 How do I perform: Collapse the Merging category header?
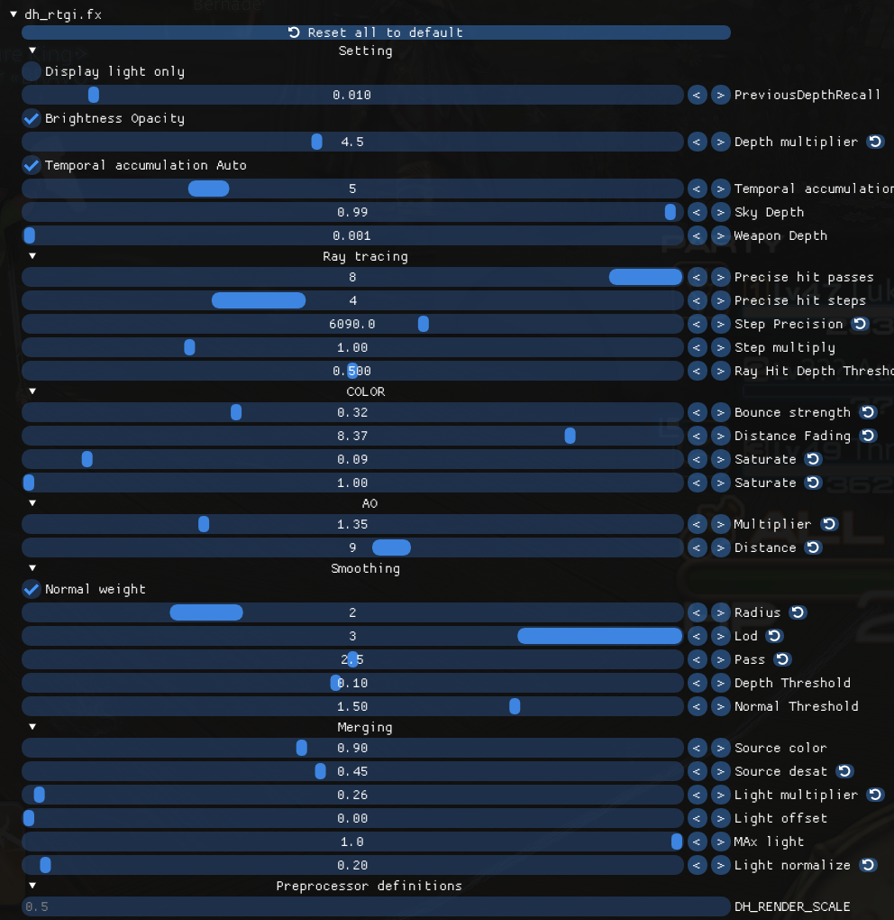(x=32, y=727)
